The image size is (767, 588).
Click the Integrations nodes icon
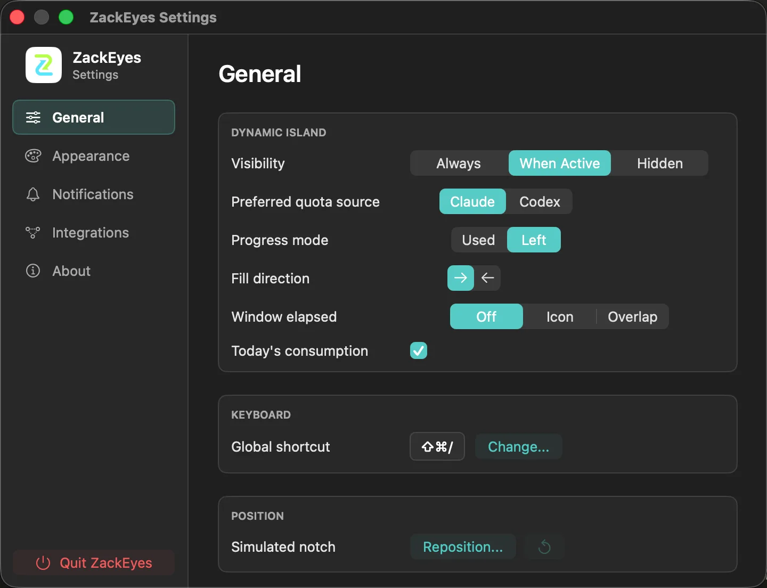click(x=33, y=233)
